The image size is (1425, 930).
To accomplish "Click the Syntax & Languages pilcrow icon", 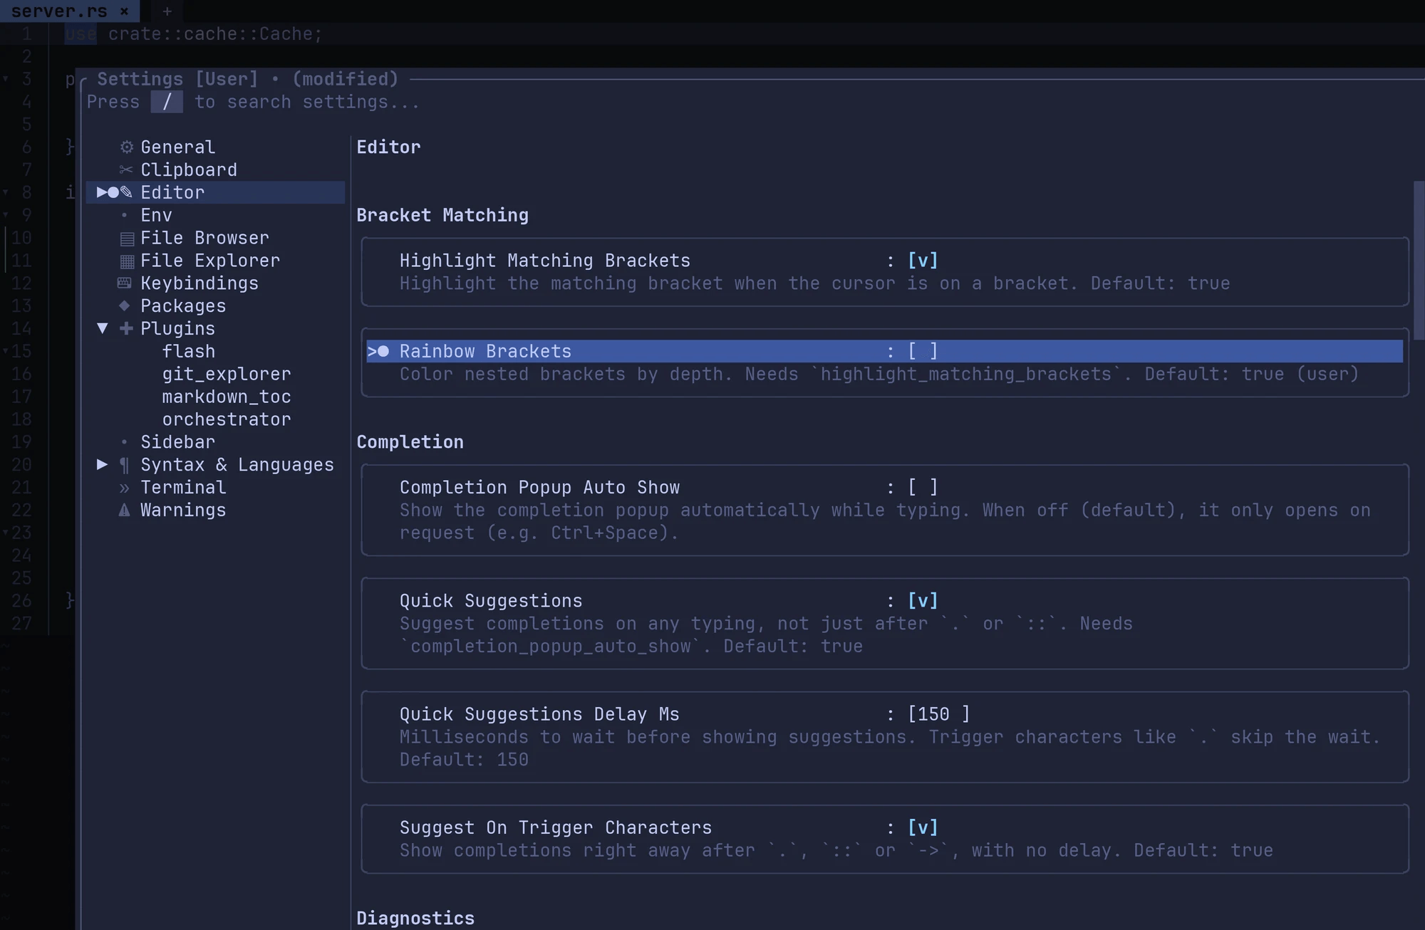I will pyautogui.click(x=125, y=465).
